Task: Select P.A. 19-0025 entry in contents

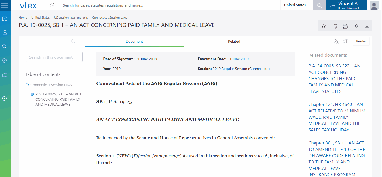Action: pyautogui.click(x=58, y=99)
